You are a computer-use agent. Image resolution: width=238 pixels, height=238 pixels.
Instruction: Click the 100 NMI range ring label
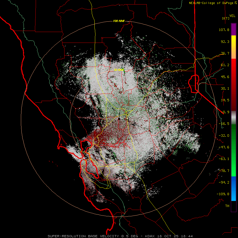[119, 21]
